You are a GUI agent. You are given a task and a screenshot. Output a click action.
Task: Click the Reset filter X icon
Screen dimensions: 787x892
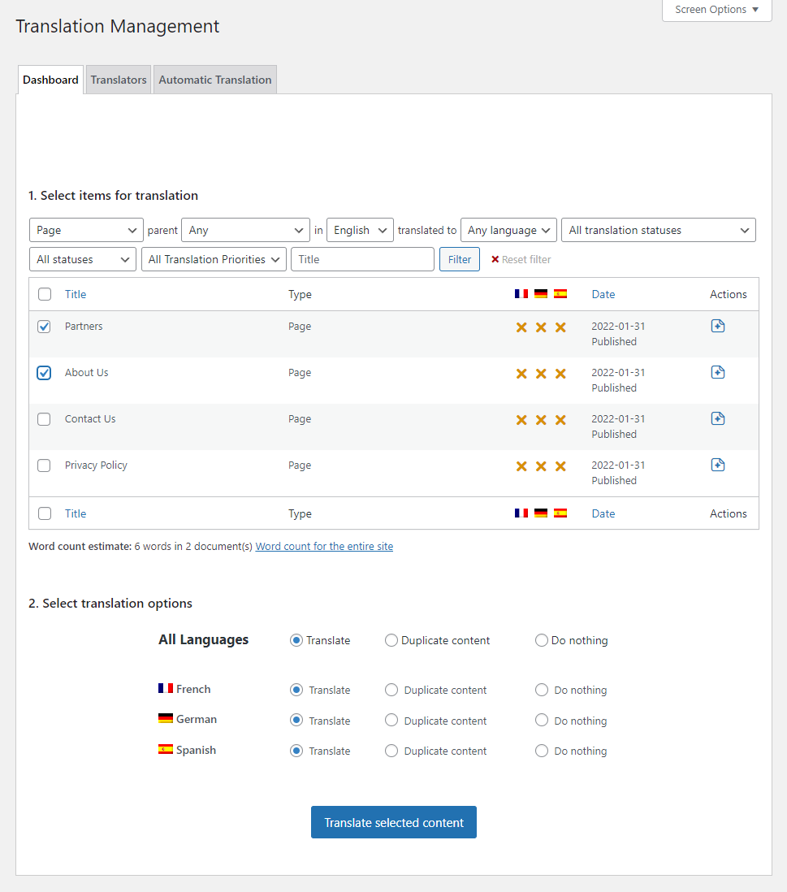[x=495, y=259]
